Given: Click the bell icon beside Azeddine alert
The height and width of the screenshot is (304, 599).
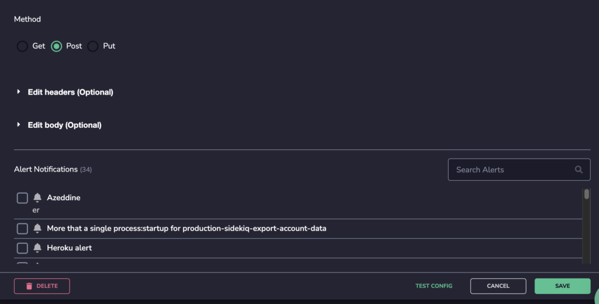Looking at the screenshot, I should click(37, 197).
